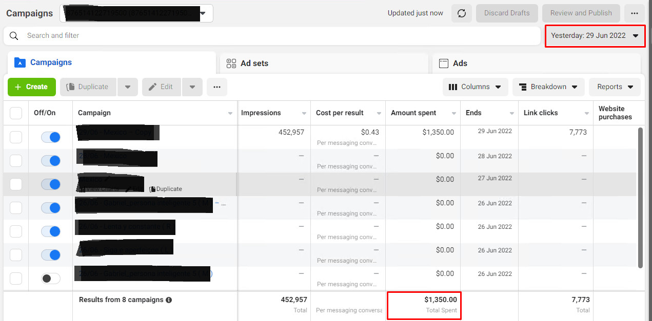Open the Link clicks column header menu arrow
This screenshot has height=321, width=652.
click(587, 114)
